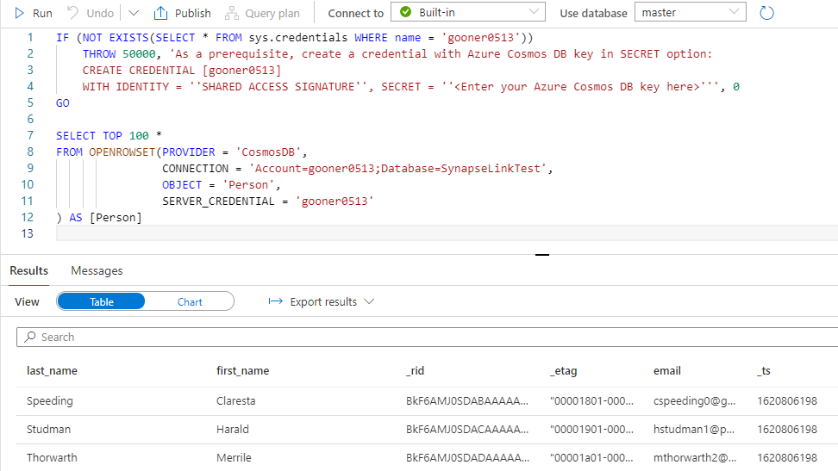
Task: Select the Harald first name cell
Action: coord(233,430)
